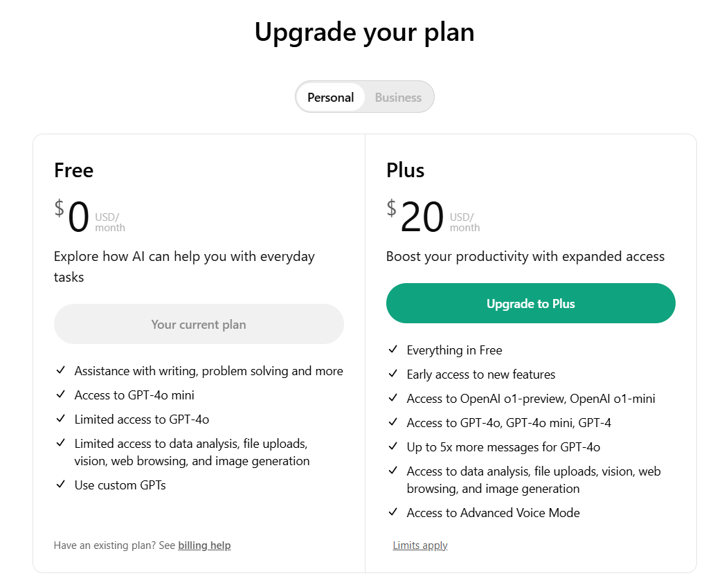Viewport: 722px width, 578px height.
Task: Click the Free plan title
Action: pos(73,170)
